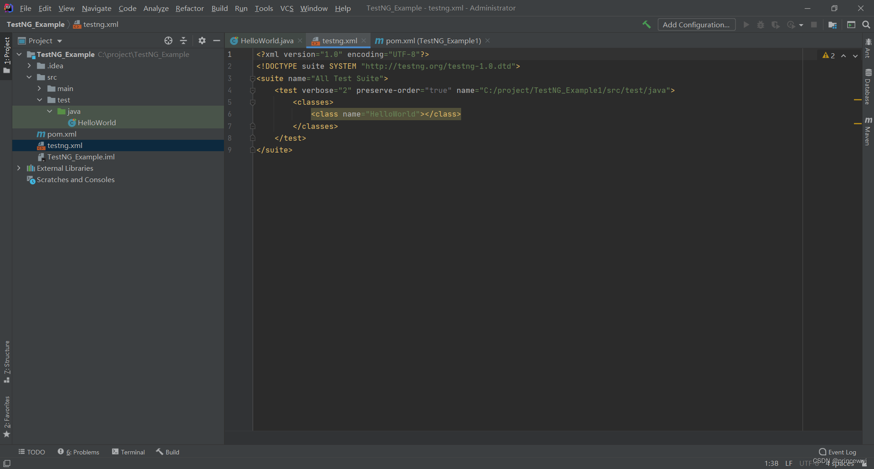Open the Navigate menu
The width and height of the screenshot is (874, 469).
(x=97, y=8)
